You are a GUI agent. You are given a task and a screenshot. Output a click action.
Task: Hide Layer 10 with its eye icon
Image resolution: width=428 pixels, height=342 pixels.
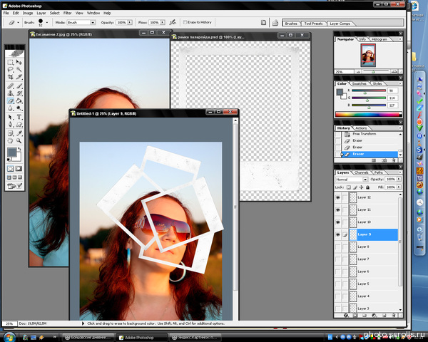click(338, 222)
